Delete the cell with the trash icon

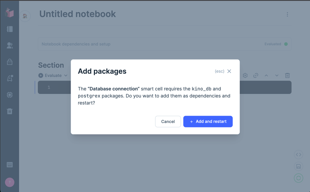click(287, 75)
